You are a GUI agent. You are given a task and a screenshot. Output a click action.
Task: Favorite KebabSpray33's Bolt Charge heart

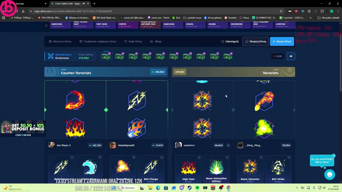tap(162, 158)
